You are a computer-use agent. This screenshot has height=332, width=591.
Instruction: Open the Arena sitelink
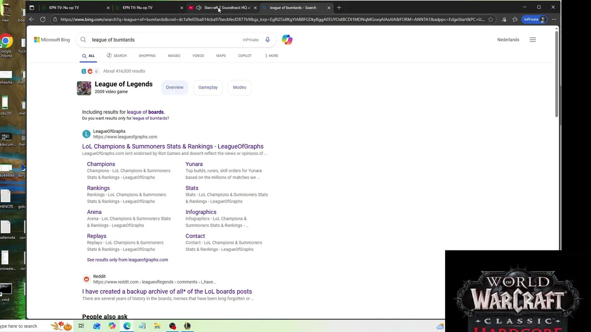tap(94, 212)
